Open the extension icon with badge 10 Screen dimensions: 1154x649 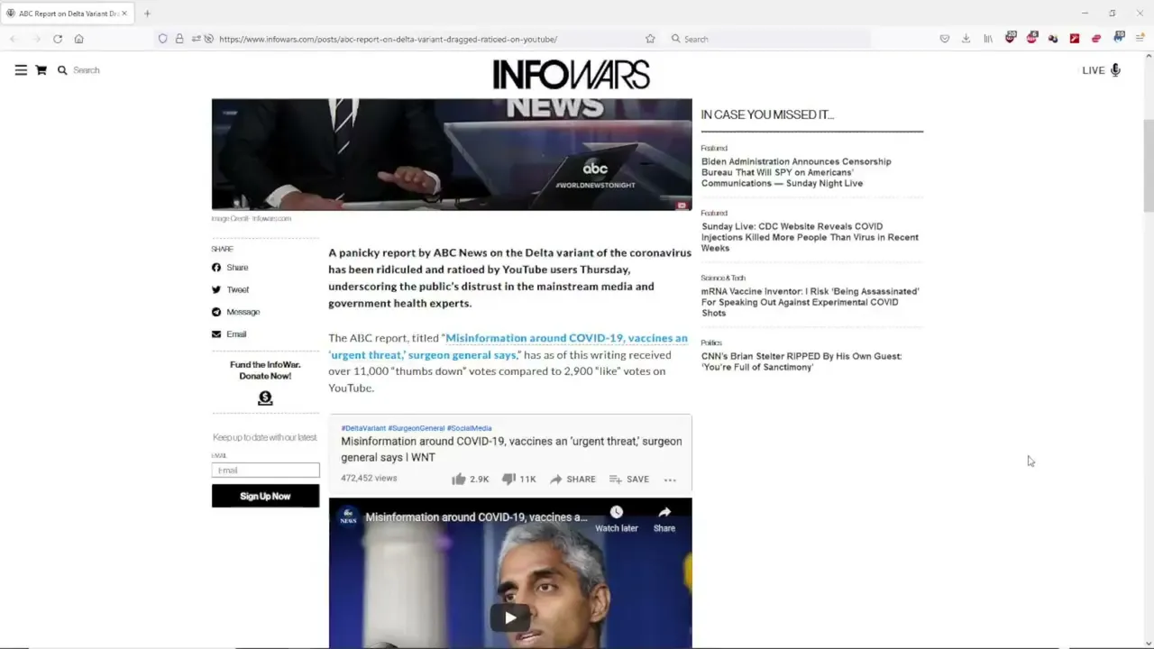1118,38
